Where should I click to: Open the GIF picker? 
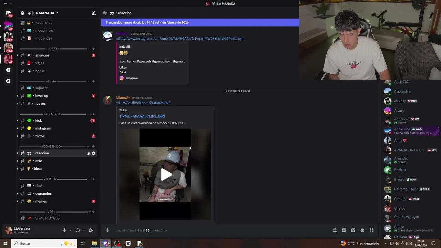(344, 230)
